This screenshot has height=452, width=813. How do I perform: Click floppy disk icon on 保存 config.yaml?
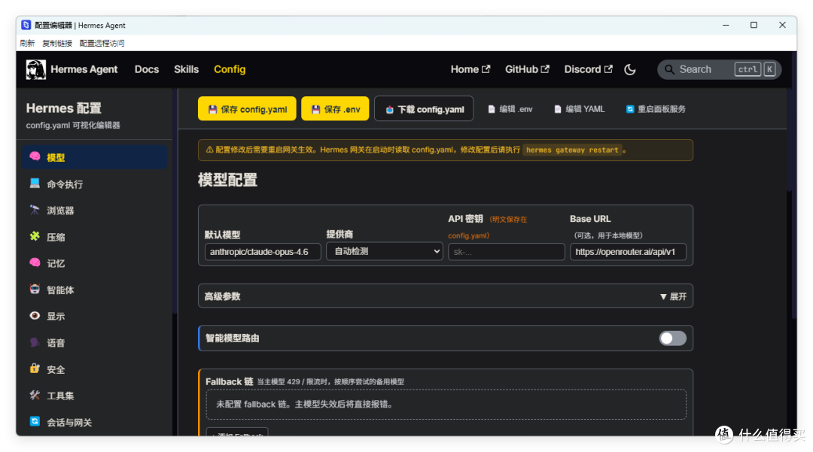(212, 109)
